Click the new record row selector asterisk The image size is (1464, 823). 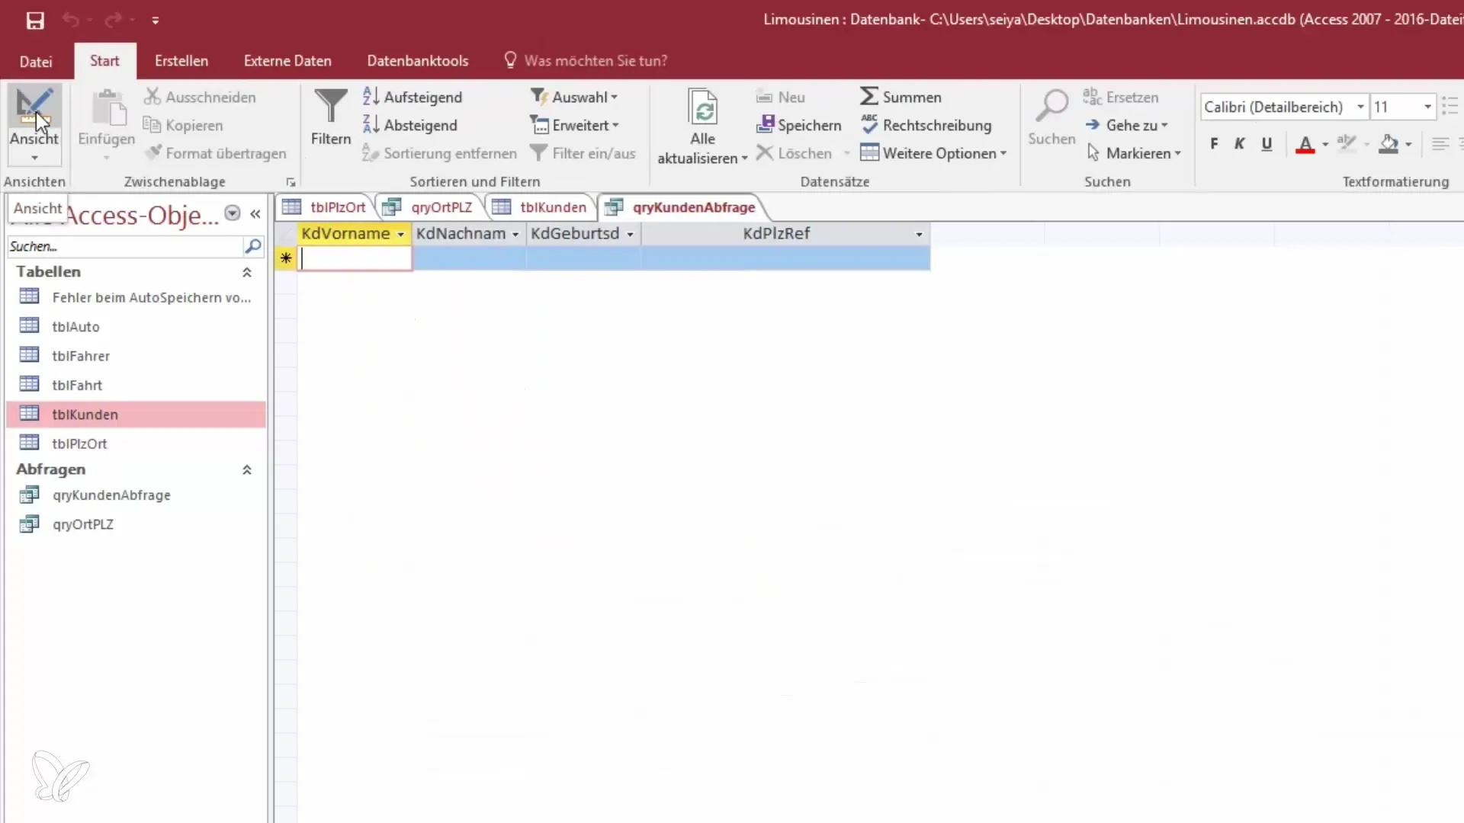(286, 259)
